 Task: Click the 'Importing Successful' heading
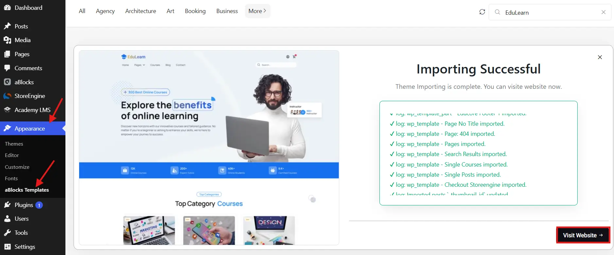tap(479, 69)
